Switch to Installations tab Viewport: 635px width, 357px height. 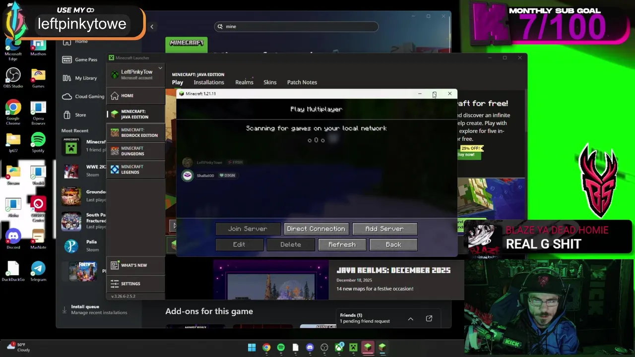(209, 82)
